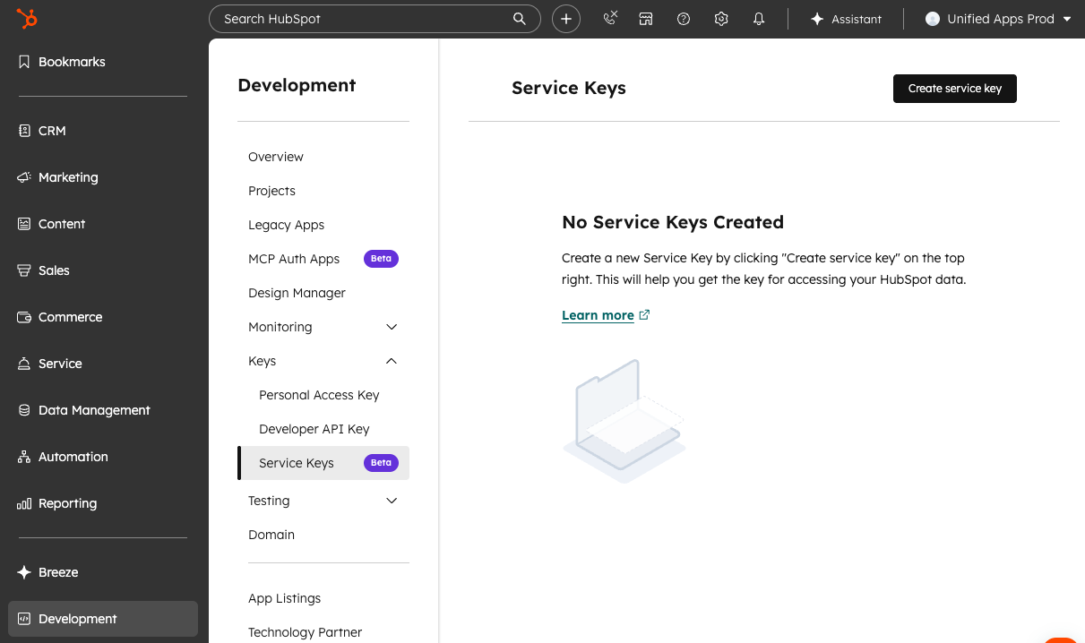Viewport: 1085px width, 643px height.
Task: Click the Beta badge beside Service Keys
Action: 381,463
